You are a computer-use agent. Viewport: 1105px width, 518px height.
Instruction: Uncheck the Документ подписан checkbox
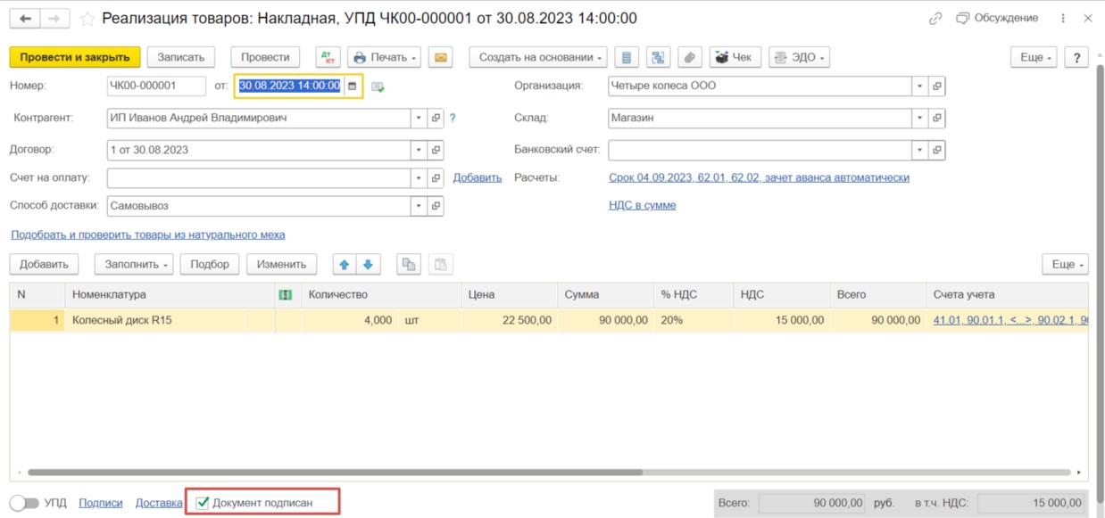point(203,503)
